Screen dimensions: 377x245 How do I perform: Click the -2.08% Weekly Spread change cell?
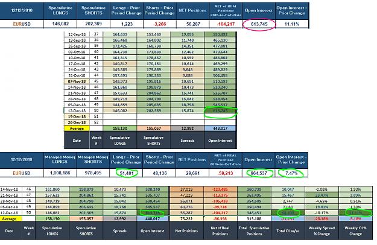322,189
